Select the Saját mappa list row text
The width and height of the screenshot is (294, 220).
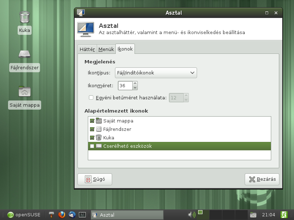[x=118, y=121]
